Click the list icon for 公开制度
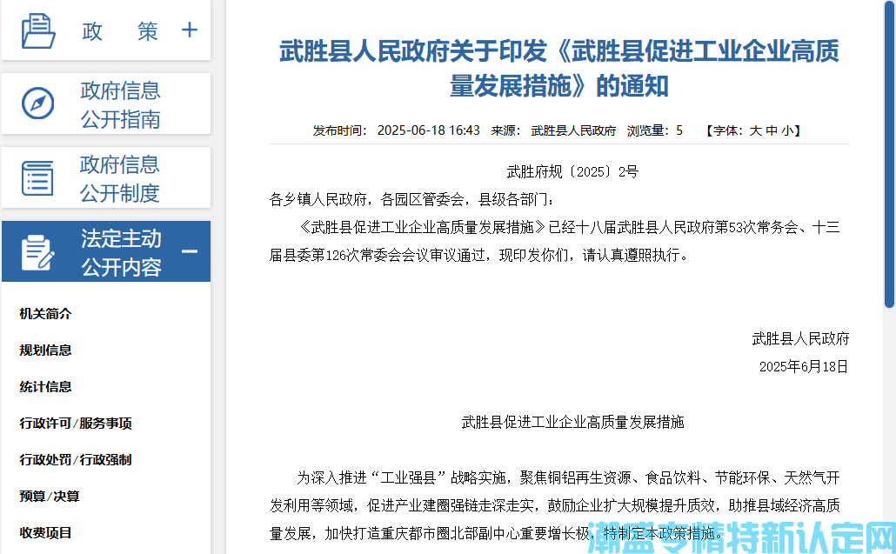The width and height of the screenshot is (896, 554). tap(37, 178)
